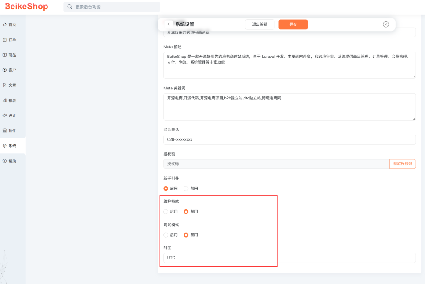Open the Plugins (插件) icon
The height and width of the screenshot is (284, 425).
coord(4,131)
